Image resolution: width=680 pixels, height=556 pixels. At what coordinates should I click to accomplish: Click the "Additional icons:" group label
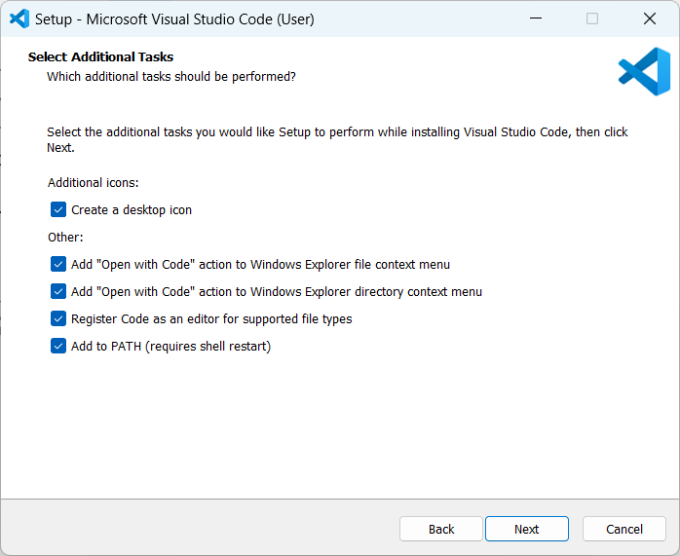tap(94, 182)
